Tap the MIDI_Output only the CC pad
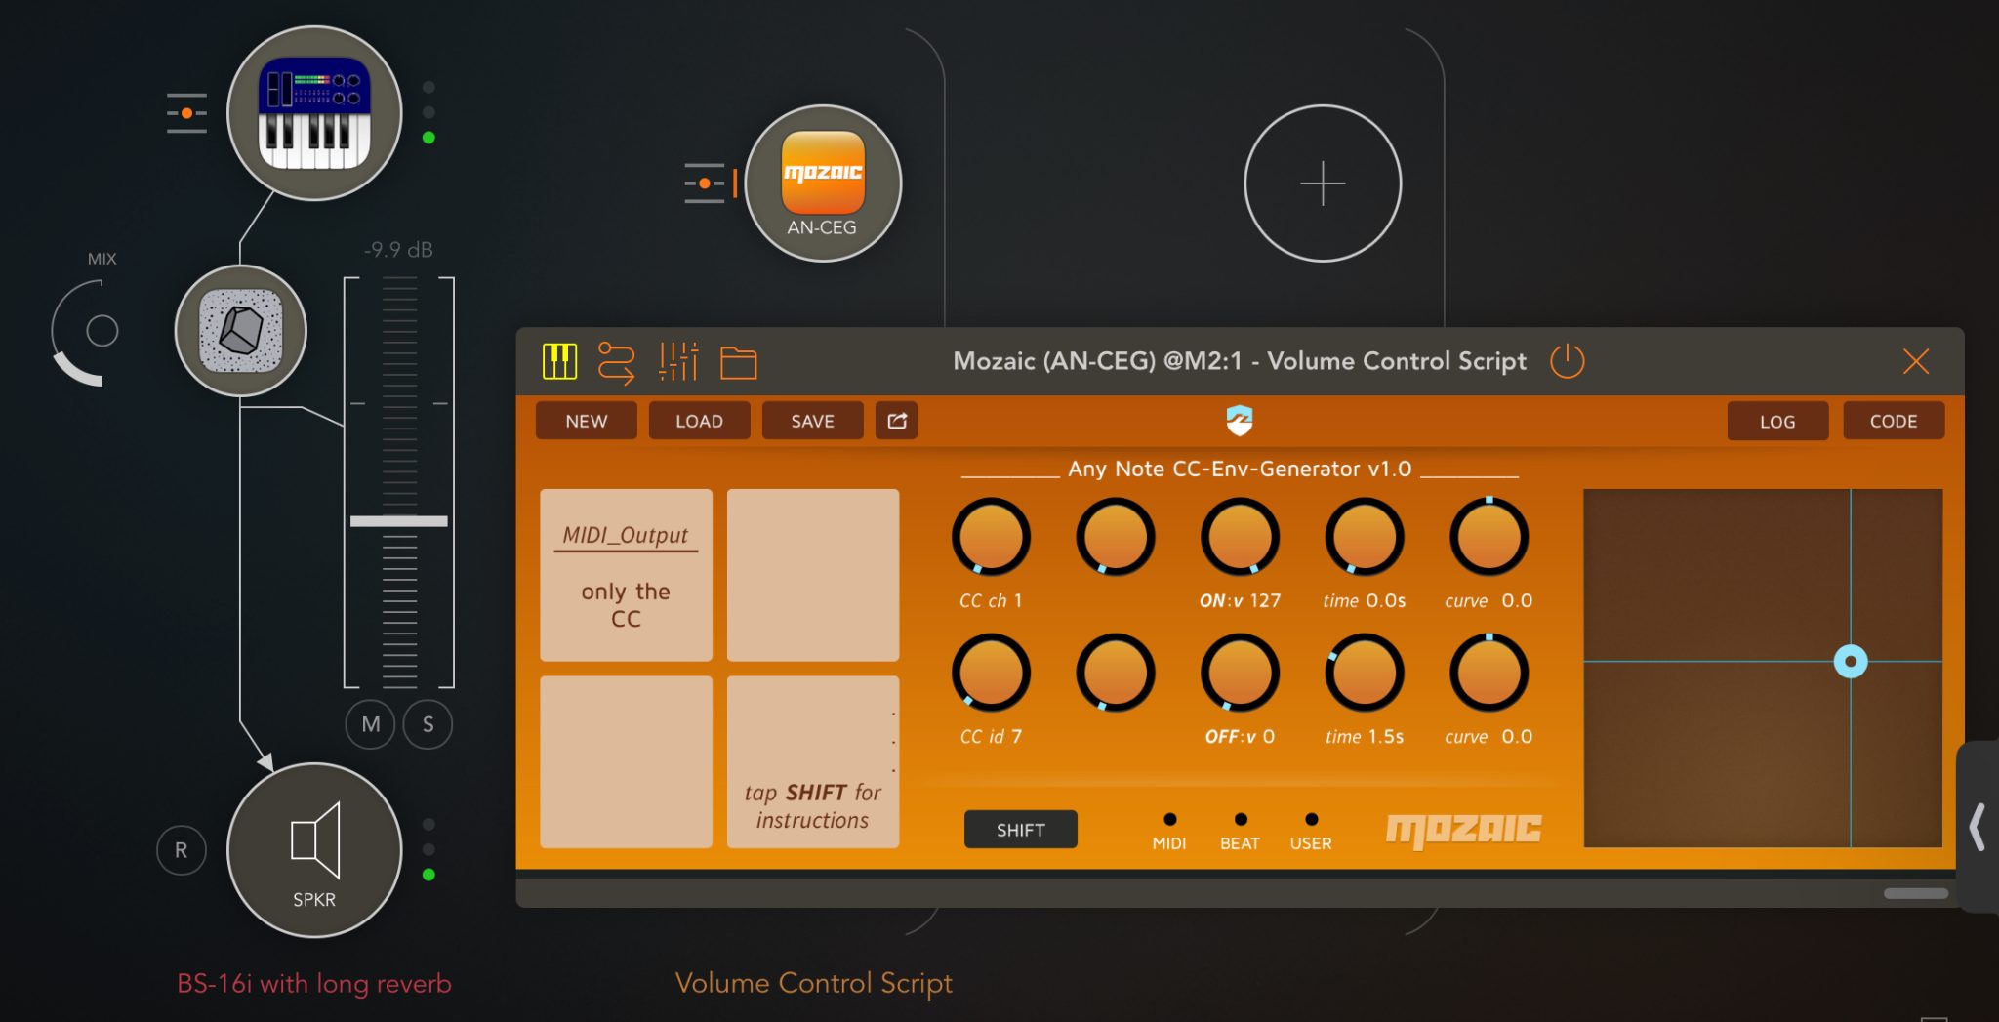Viewport: 1999px width, 1022px height. [626, 575]
